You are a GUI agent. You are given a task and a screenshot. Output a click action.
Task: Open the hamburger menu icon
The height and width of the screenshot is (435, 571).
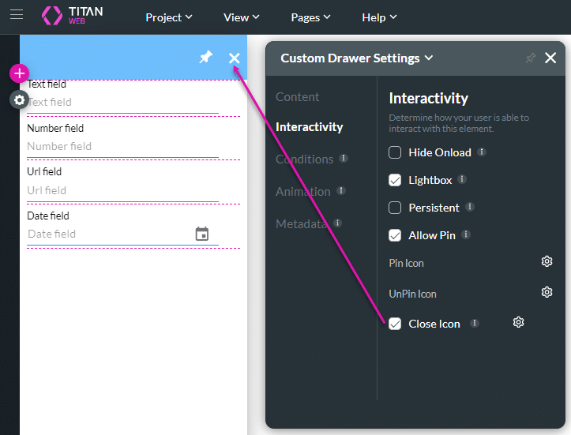(x=17, y=16)
